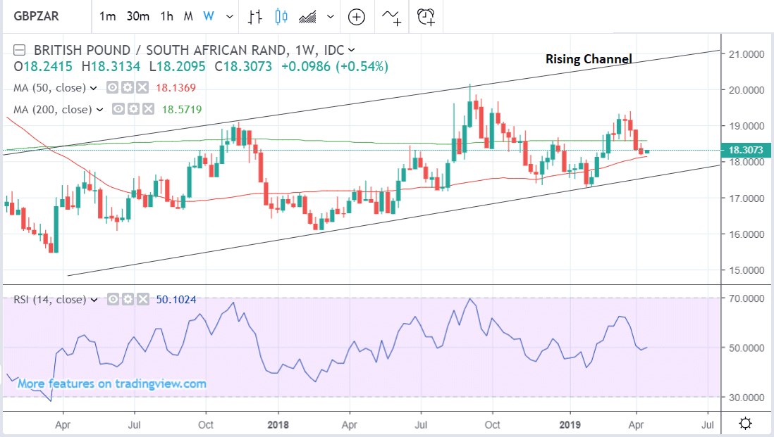Hide the RSI indicator with eye icon
Image resolution: width=774 pixels, height=437 pixels.
[x=112, y=300]
